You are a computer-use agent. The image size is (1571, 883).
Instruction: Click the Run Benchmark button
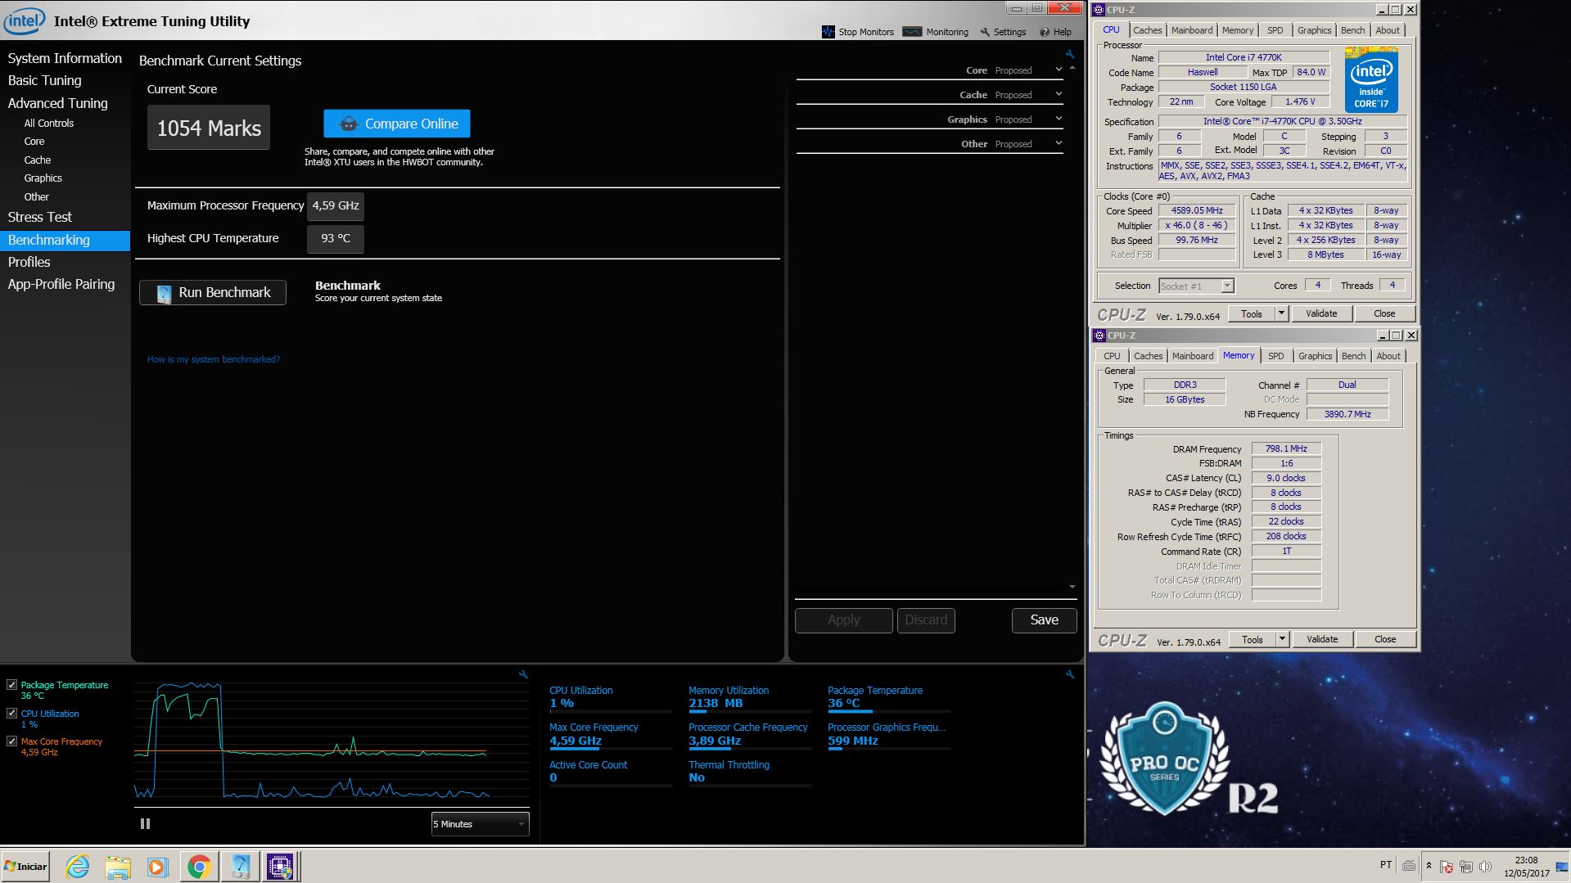[213, 292]
